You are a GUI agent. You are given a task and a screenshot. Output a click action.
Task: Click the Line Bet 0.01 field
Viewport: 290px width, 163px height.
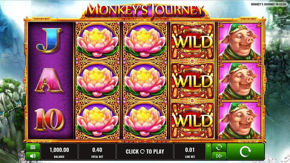(x=190, y=152)
